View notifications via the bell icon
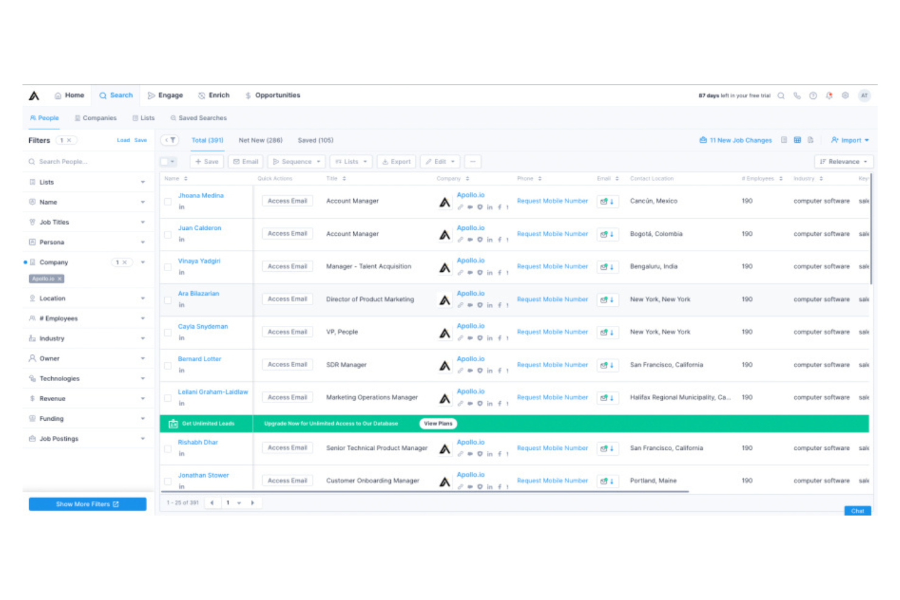The width and height of the screenshot is (900, 600). (828, 95)
